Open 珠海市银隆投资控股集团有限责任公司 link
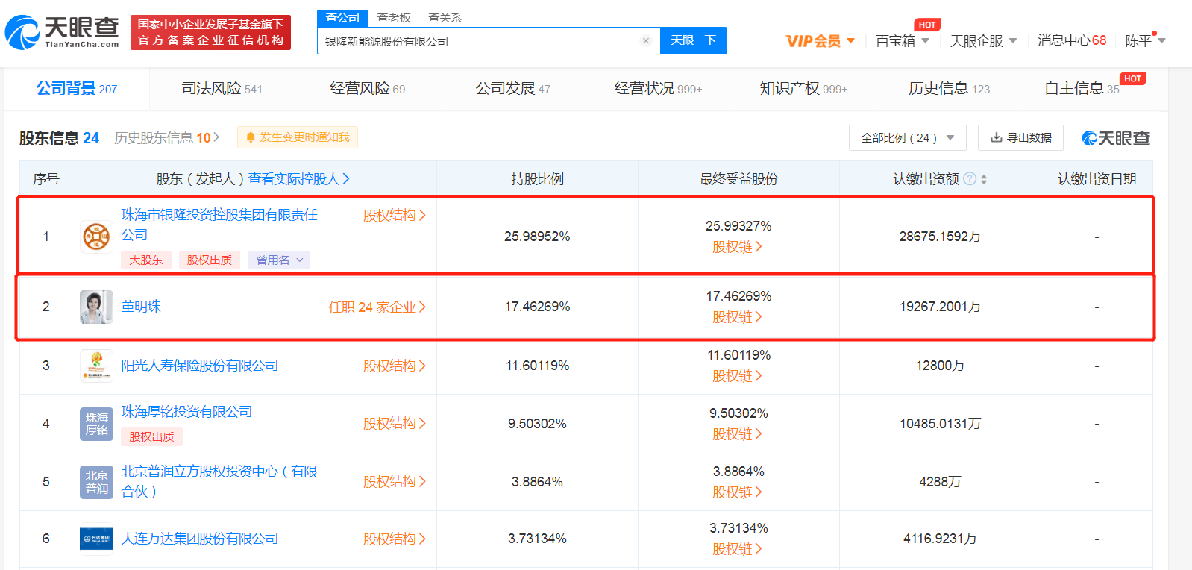 219,225
